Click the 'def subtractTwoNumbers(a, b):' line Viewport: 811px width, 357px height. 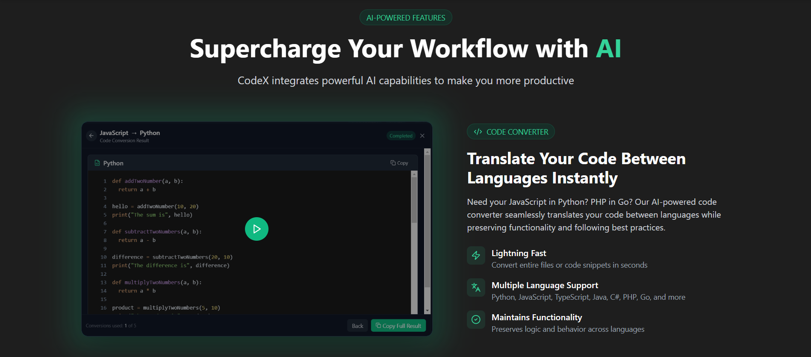click(157, 231)
